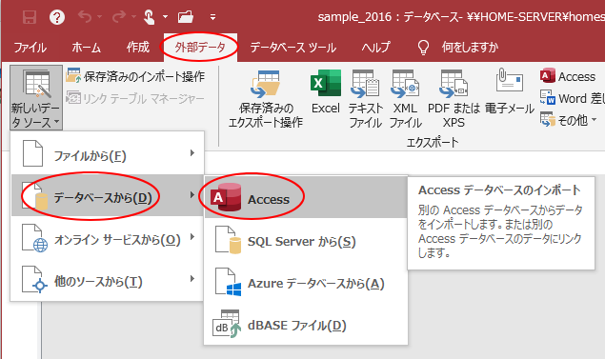Open 他のソースから(T) submenu
The height and width of the screenshot is (359, 605).
[x=108, y=279]
